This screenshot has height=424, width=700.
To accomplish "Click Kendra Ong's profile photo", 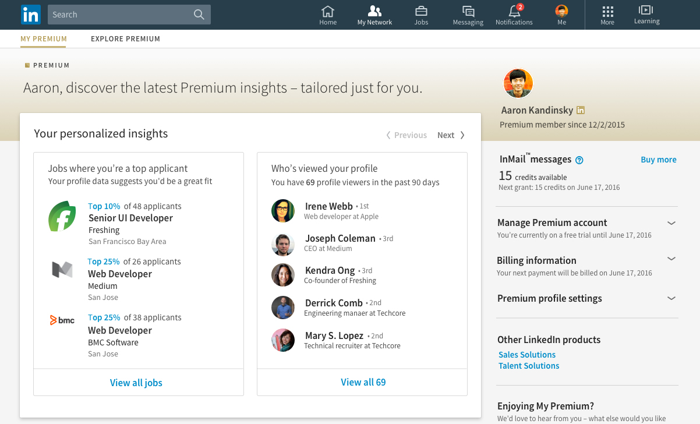I will coord(283,275).
